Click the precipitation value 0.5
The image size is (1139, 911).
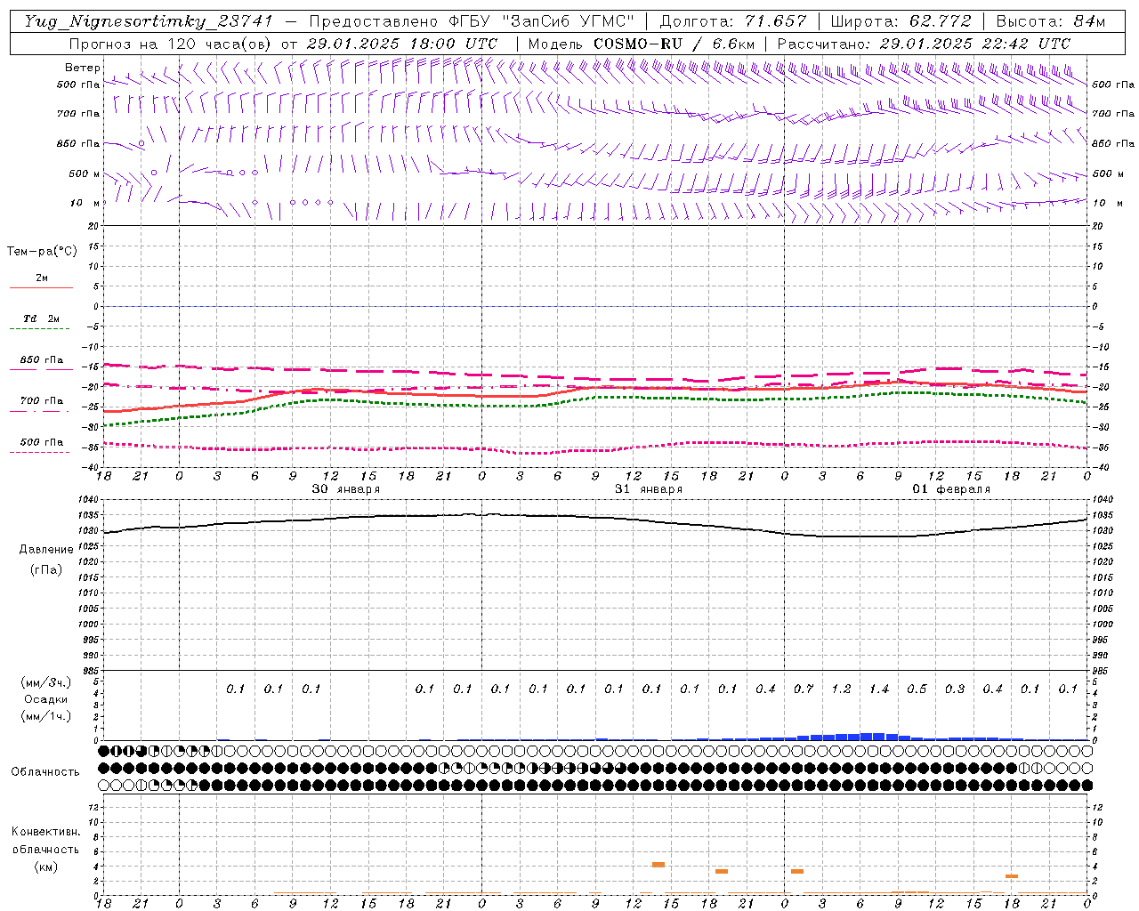coord(917,689)
